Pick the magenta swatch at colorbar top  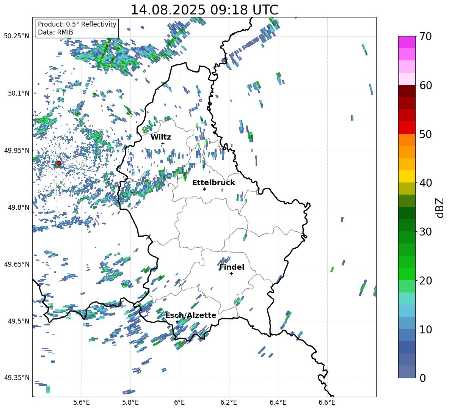pyautogui.click(x=407, y=42)
